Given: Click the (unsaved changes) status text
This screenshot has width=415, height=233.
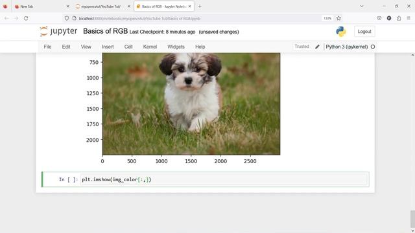Looking at the screenshot, I should [219, 32].
